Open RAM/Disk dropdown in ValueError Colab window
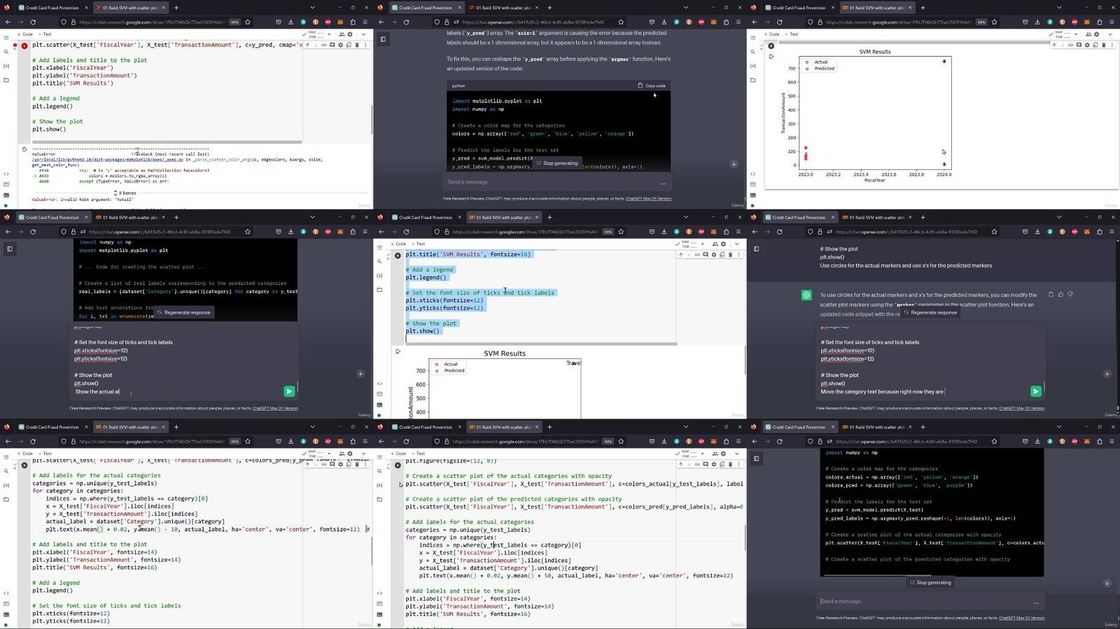The image size is (1120, 629). click(329, 34)
